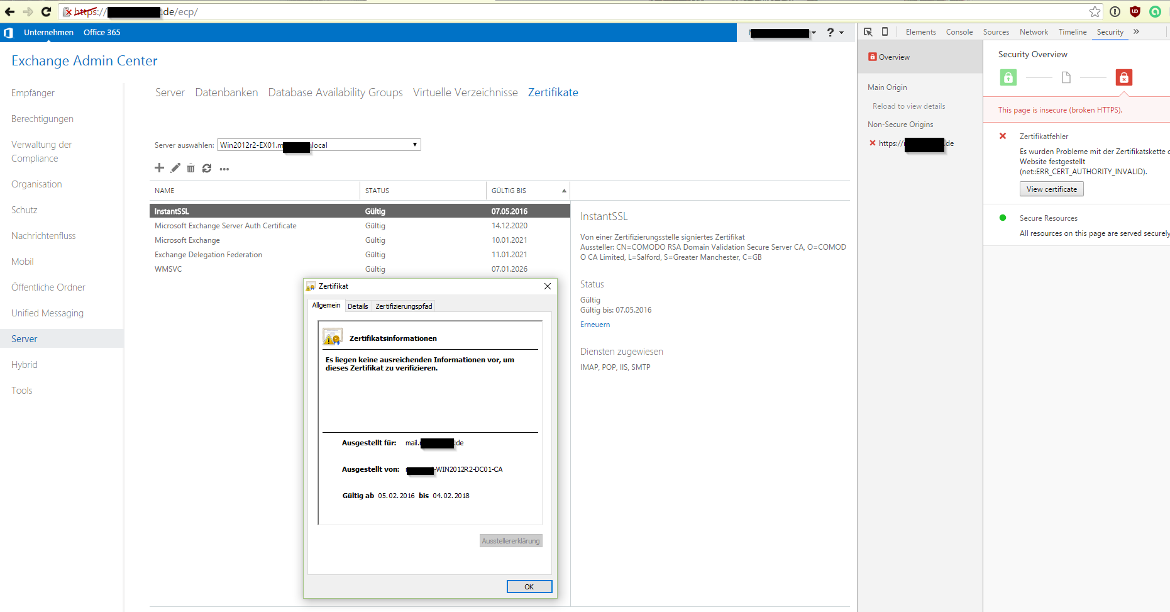The height and width of the screenshot is (612, 1170).
Task: Reload the page with the refresh icon
Action: coord(46,12)
